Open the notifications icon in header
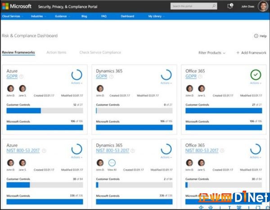This screenshot has height=210, width=270. click(230, 6)
